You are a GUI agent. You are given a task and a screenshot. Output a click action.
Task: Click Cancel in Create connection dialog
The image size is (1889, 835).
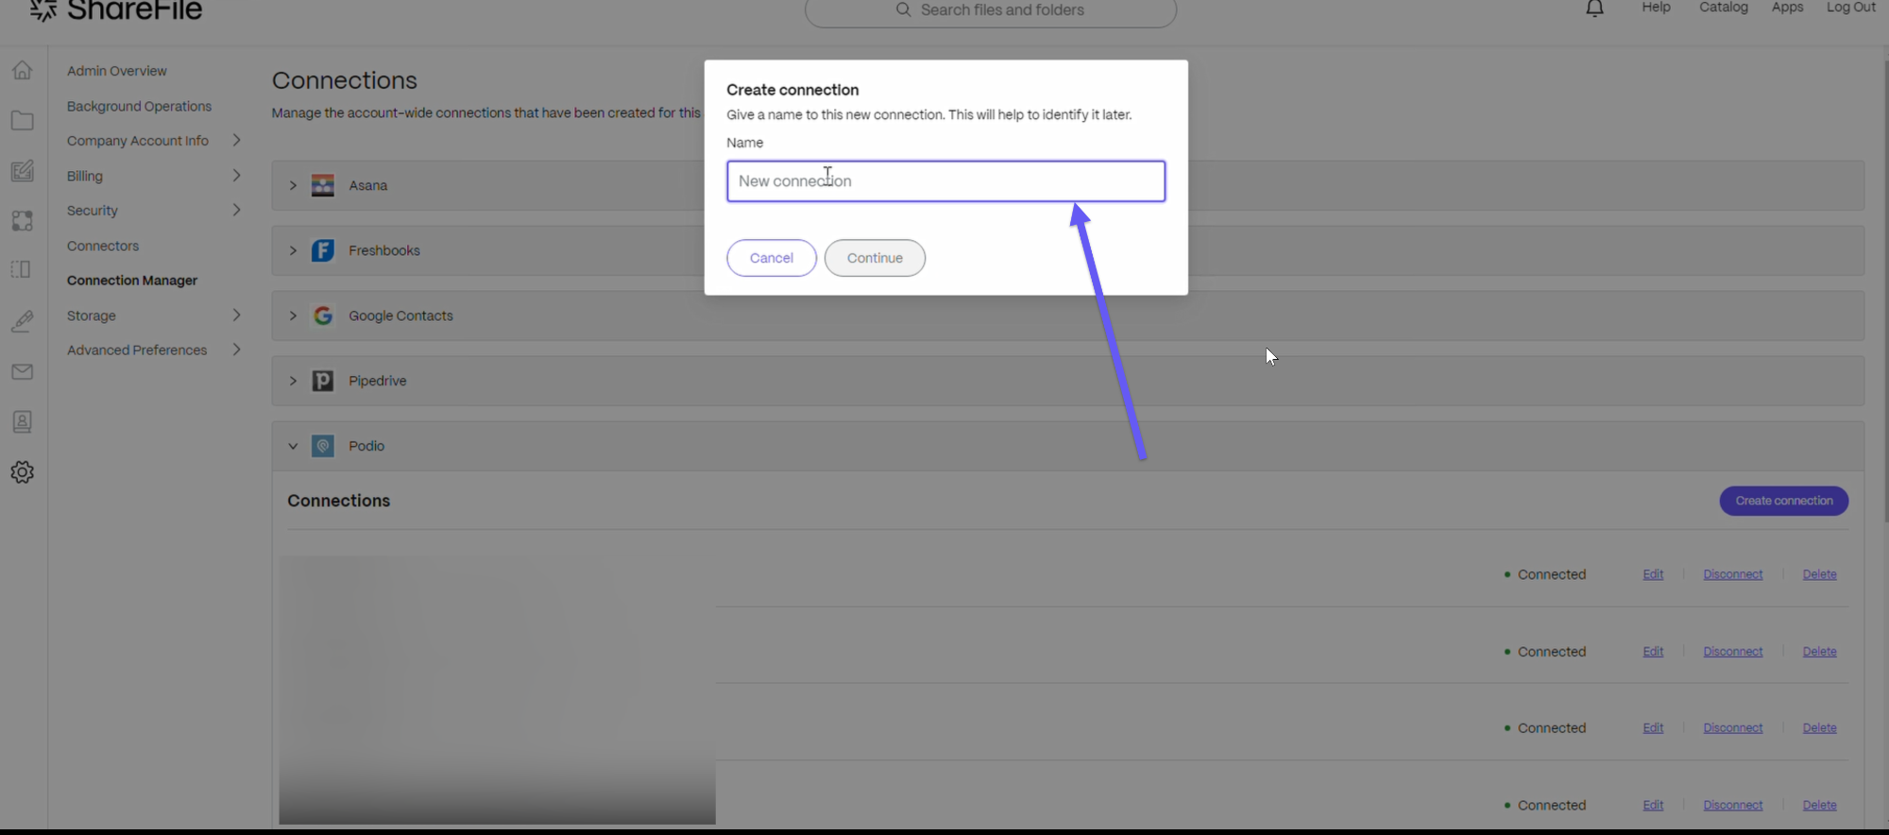pos(772,258)
